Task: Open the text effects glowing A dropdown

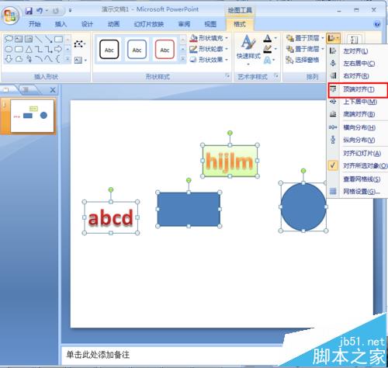Action: [269, 61]
